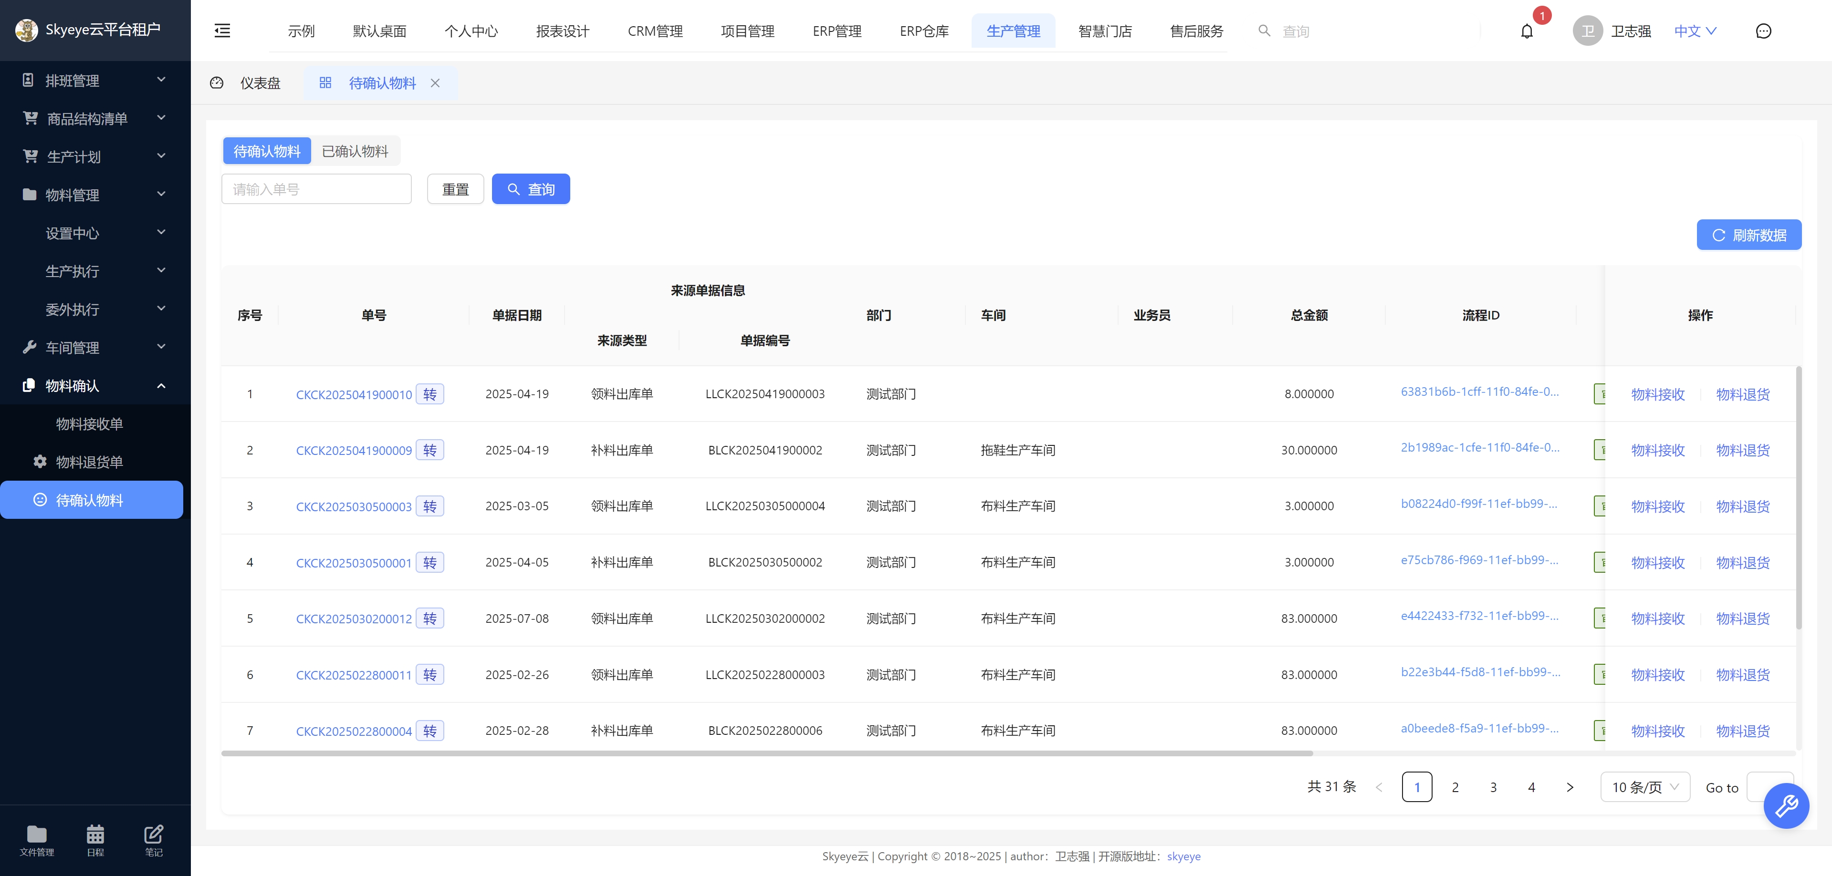Viewport: 1832px width, 876px height.
Task: Open the 报表设计 top menu
Action: tap(563, 31)
